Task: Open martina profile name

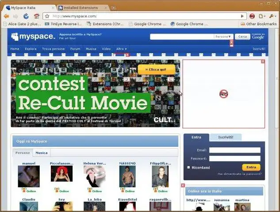Action: coord(242,200)
